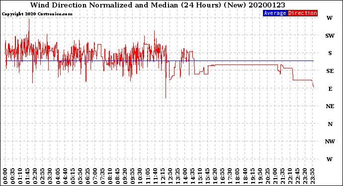Click the 14:00 time axis label
Viewport: 343px width, 186px height.
pos(185,176)
